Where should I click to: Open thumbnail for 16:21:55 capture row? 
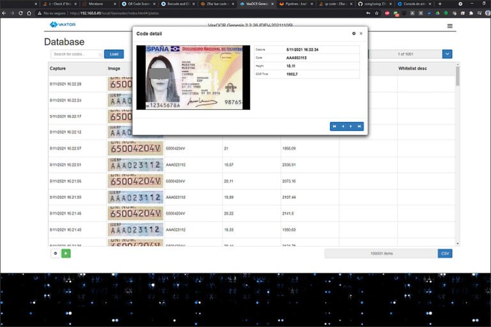coord(136,181)
